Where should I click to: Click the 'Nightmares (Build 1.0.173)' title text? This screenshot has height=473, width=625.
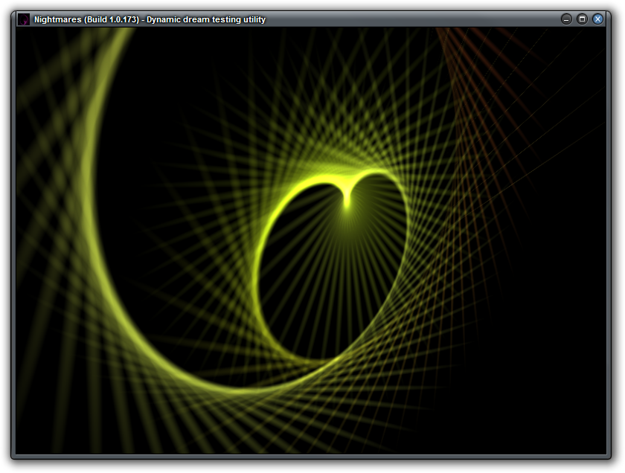tap(86, 19)
